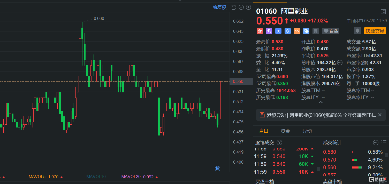
Task: Dismiss the 港股异动 news banner
Action: pos(380,115)
